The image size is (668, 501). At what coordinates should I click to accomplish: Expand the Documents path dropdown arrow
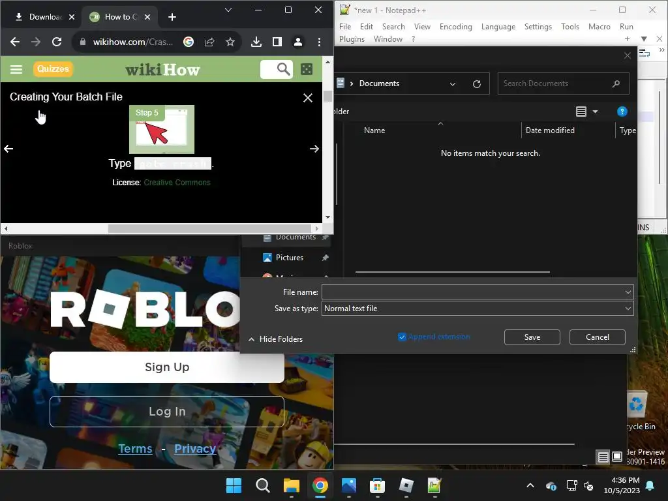pos(453,84)
